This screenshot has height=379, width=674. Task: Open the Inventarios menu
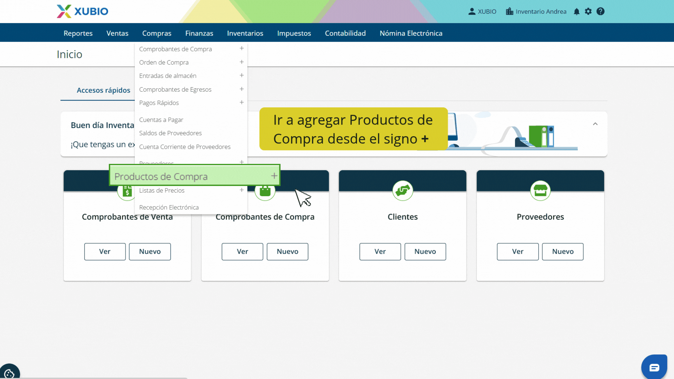point(245,33)
